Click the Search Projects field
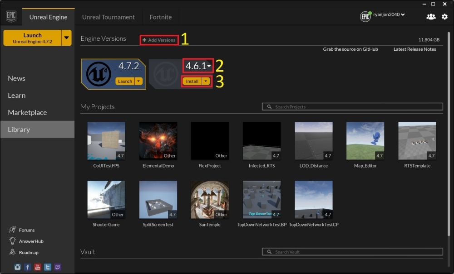Viewport: 454px width, 274px height. (352, 106)
